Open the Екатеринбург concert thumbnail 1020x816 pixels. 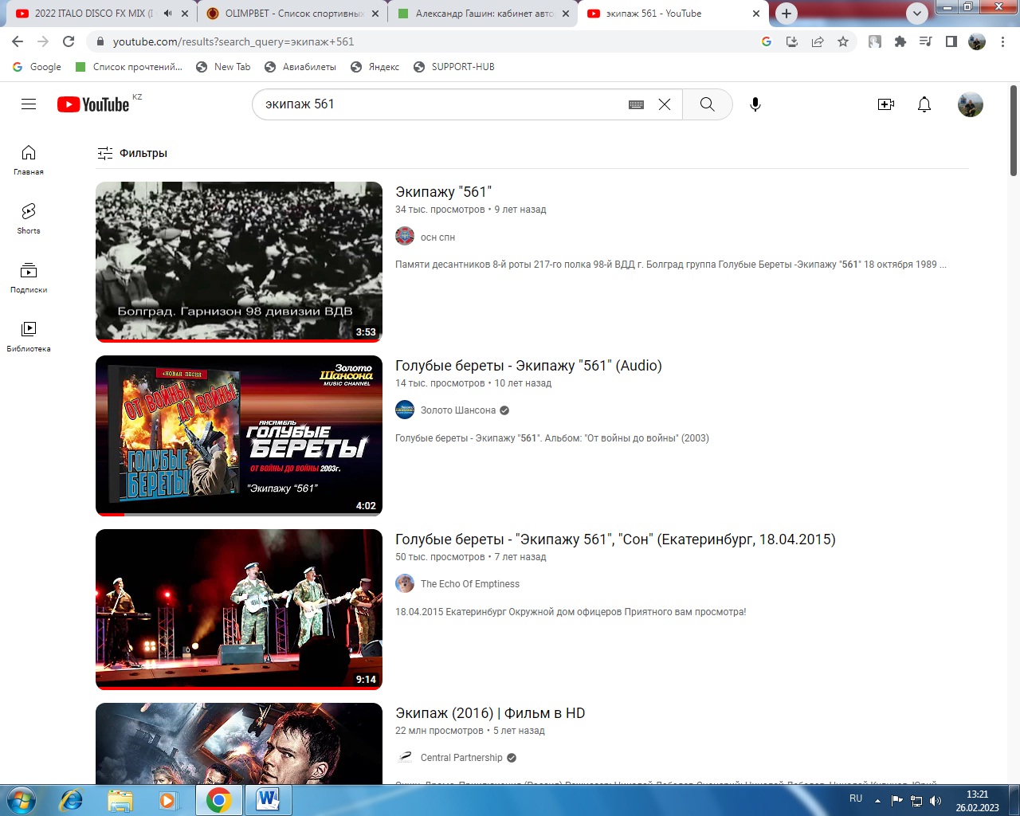(x=239, y=610)
